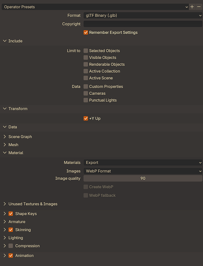Image resolution: width=203 pixels, height=266 pixels.
Task: Enable the Compression checkbox
Action: (11, 246)
